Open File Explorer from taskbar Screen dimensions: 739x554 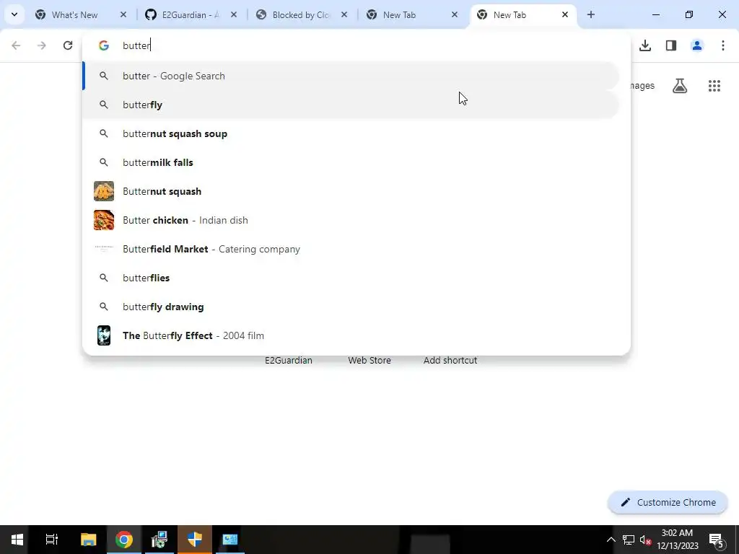88,540
